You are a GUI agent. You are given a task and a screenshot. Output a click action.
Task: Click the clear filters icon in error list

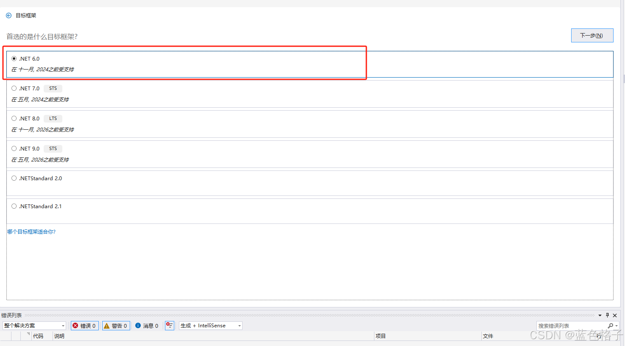(169, 325)
